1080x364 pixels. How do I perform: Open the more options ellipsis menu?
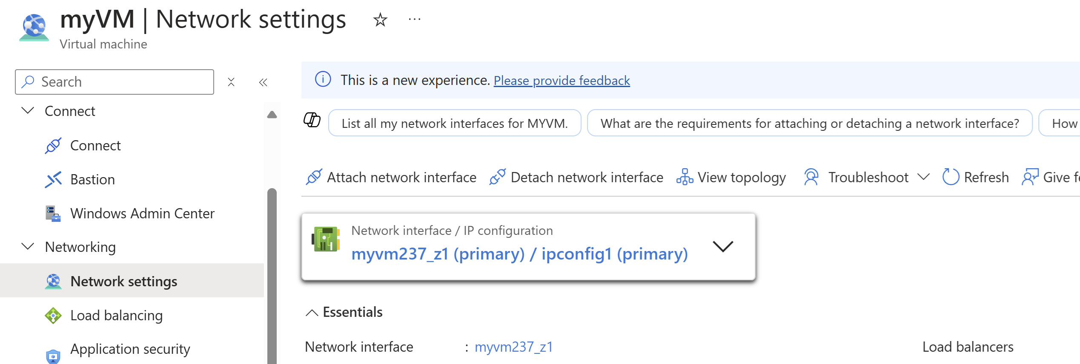pos(414,20)
